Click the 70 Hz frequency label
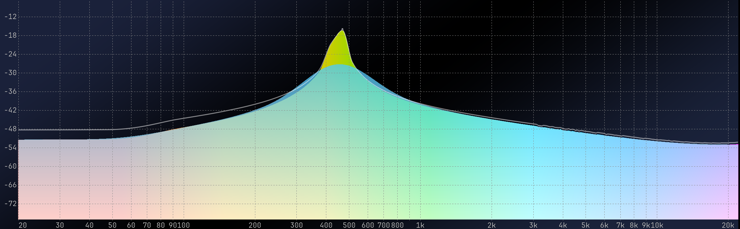Viewport: 740px width, 229px height. point(147,225)
